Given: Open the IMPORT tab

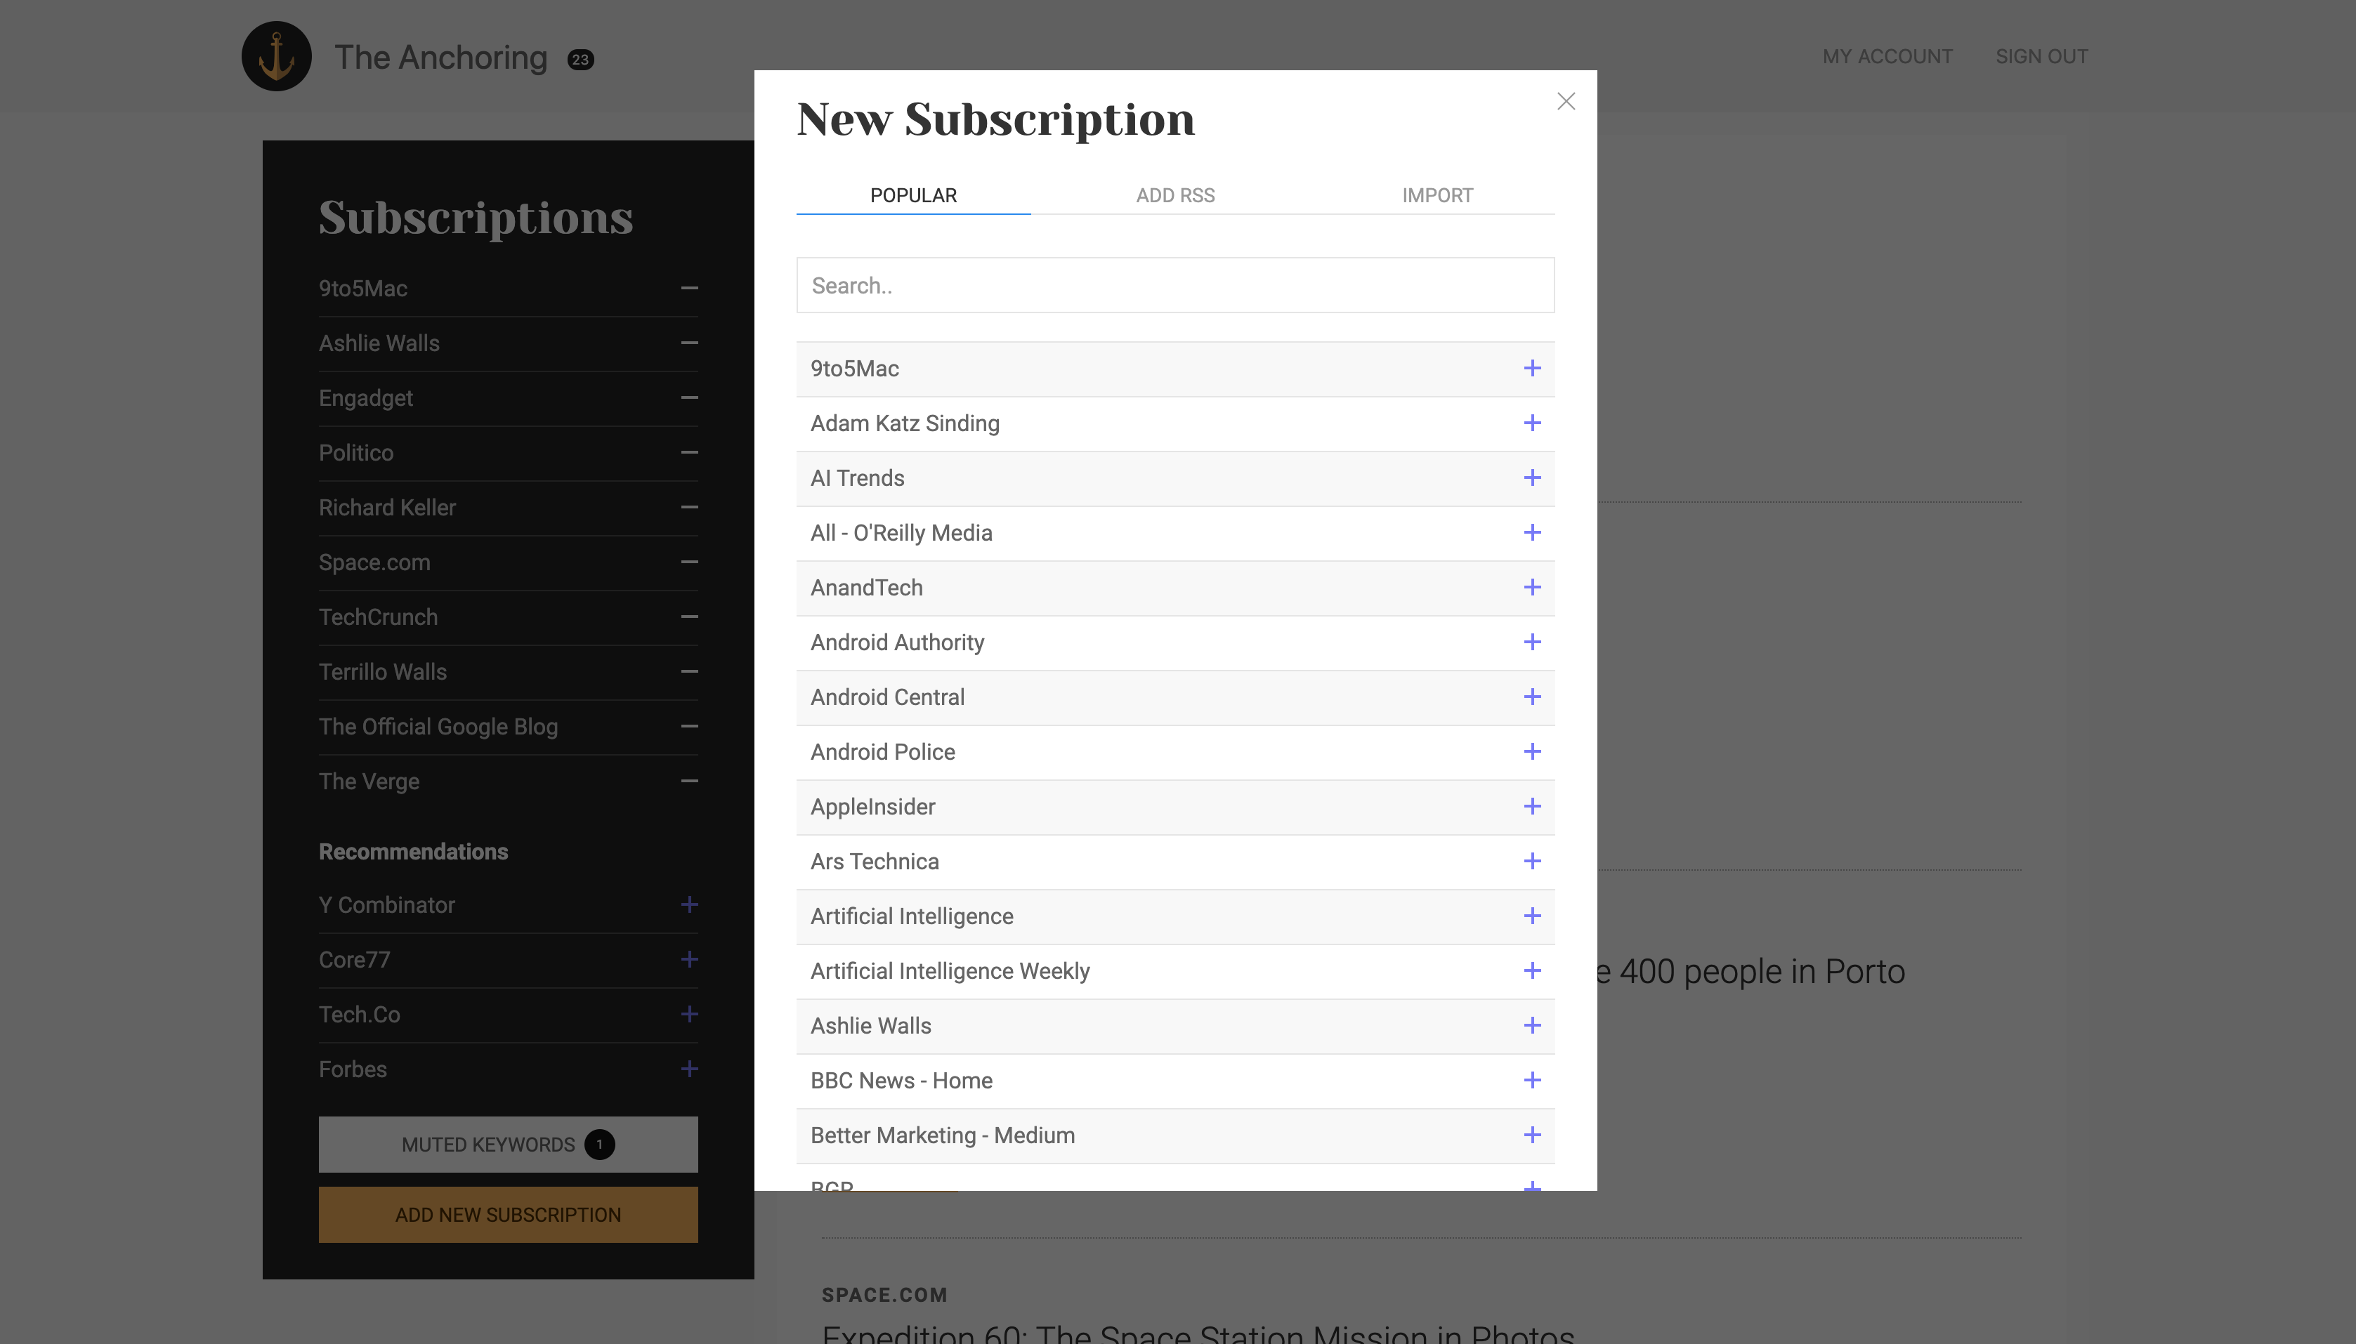Looking at the screenshot, I should pos(1436,196).
